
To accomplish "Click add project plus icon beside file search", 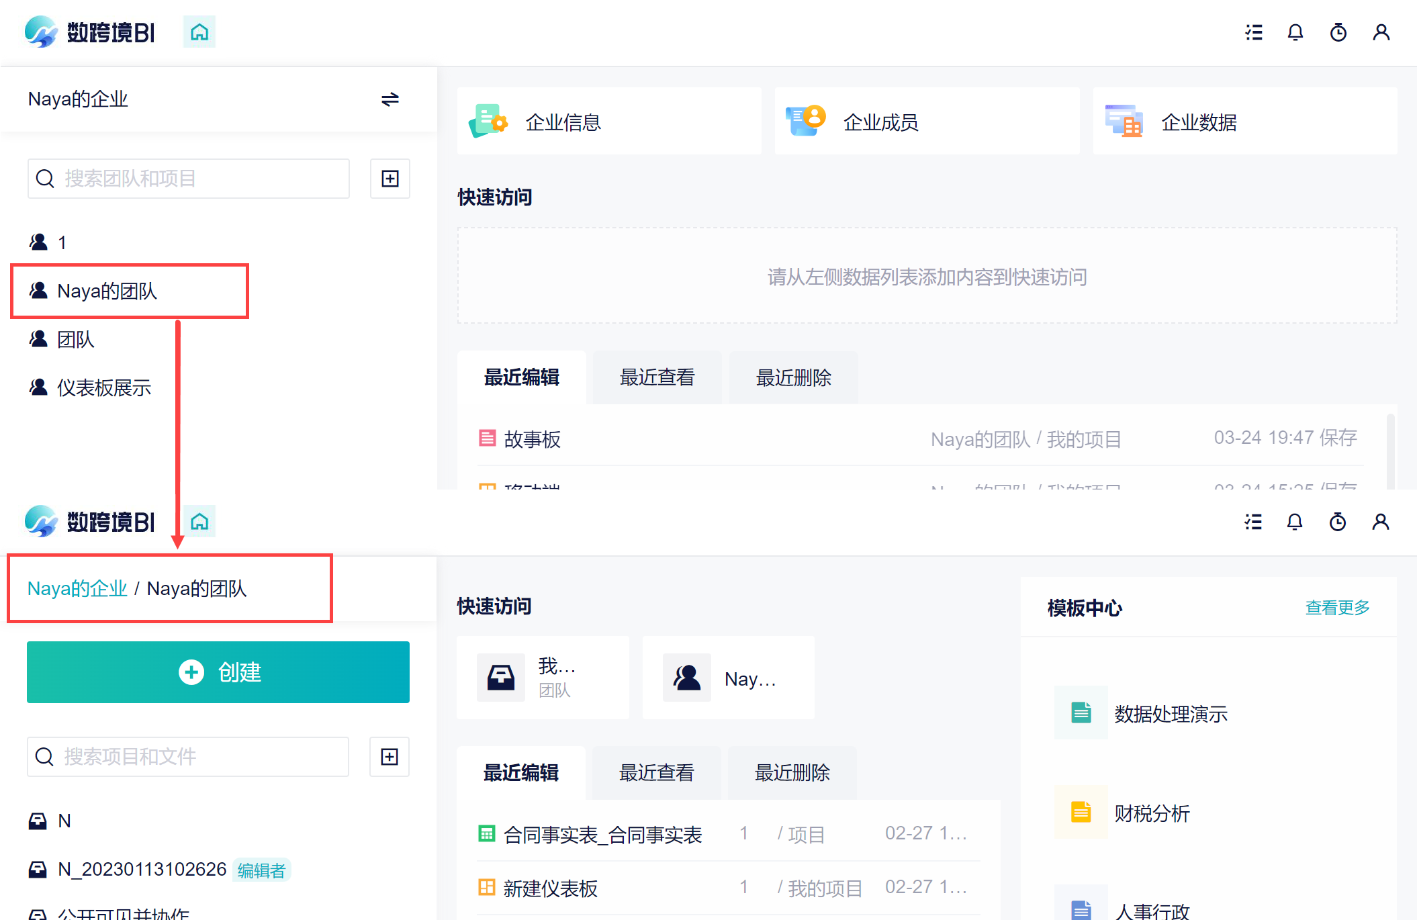I will [390, 757].
